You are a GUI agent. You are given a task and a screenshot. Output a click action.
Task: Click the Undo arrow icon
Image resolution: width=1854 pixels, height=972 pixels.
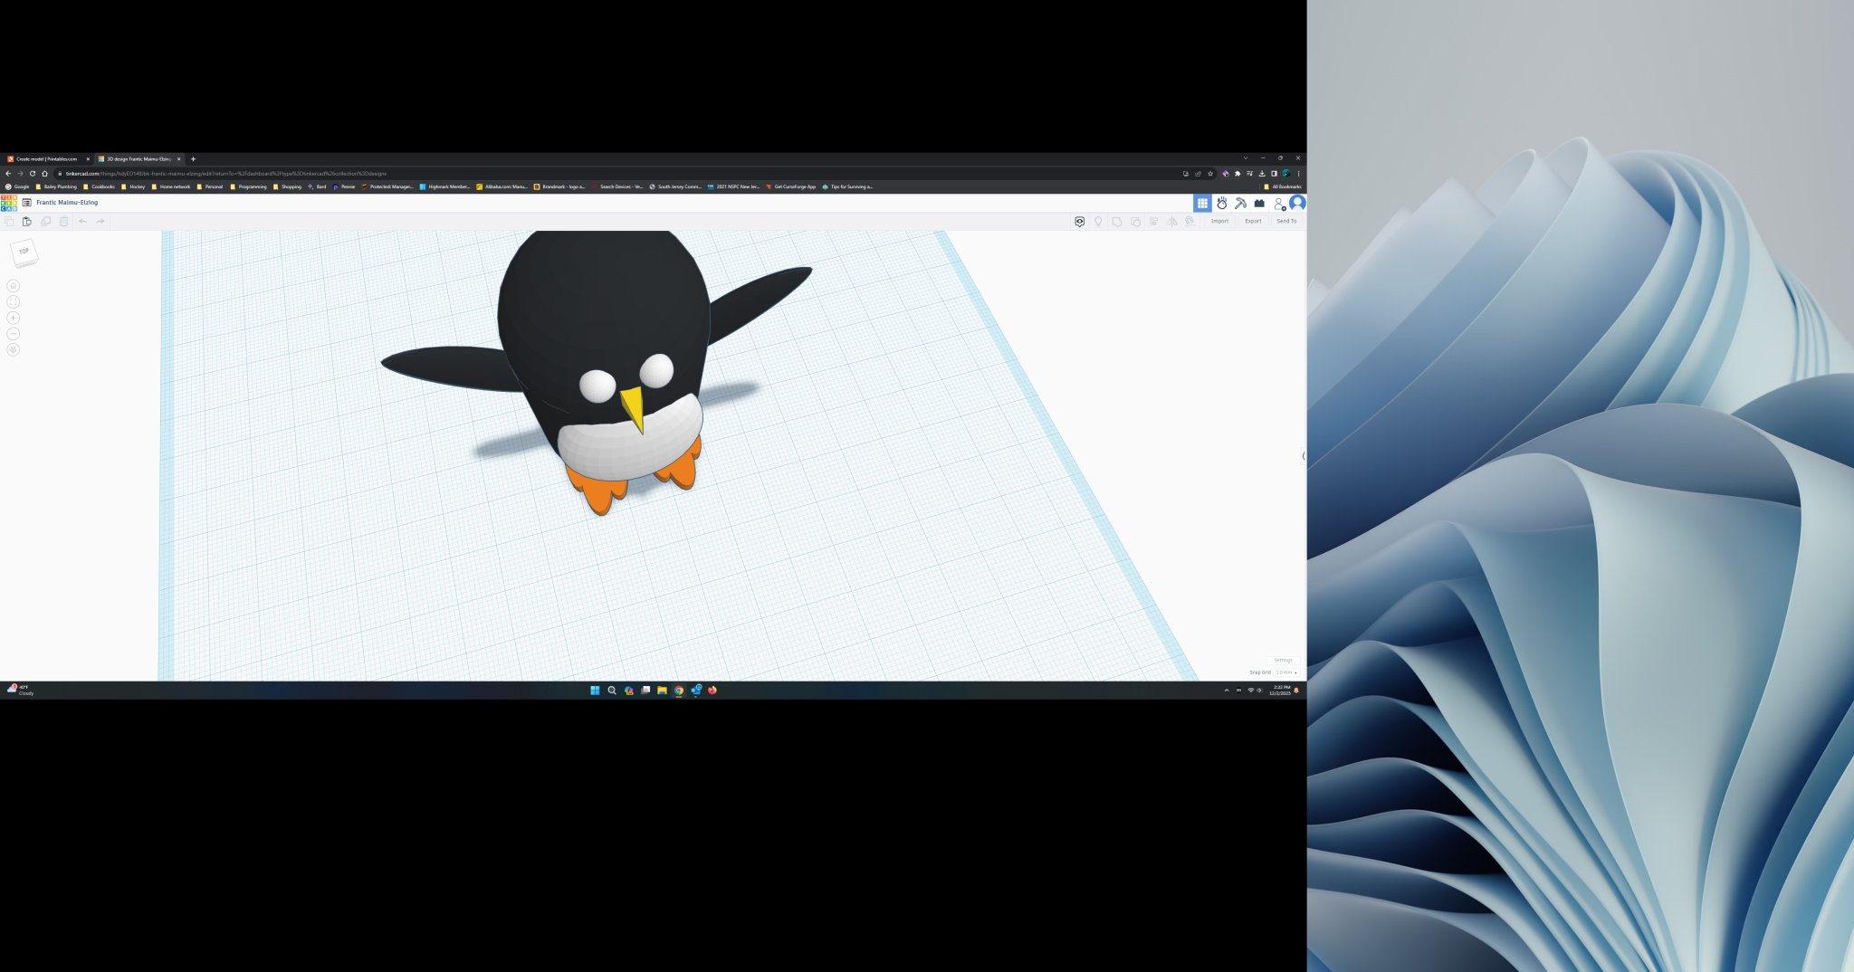[83, 221]
